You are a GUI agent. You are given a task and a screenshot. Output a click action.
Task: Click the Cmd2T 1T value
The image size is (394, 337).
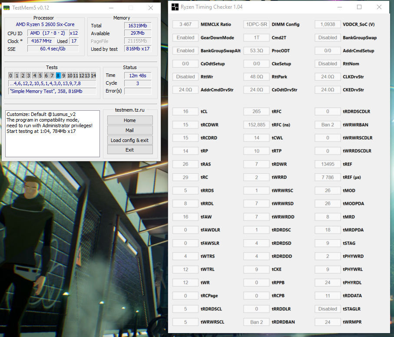pos(257,38)
